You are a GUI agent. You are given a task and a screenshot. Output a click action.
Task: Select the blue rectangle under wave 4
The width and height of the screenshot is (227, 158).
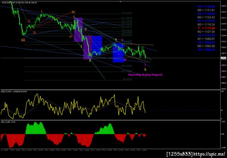click(x=119, y=53)
